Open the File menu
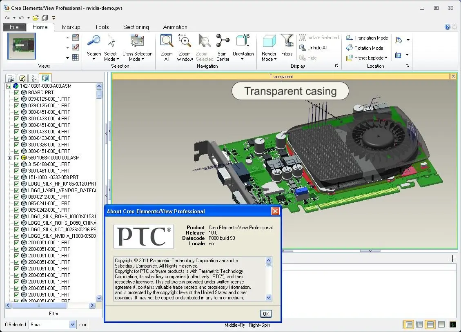The image size is (461, 332). [x=14, y=27]
